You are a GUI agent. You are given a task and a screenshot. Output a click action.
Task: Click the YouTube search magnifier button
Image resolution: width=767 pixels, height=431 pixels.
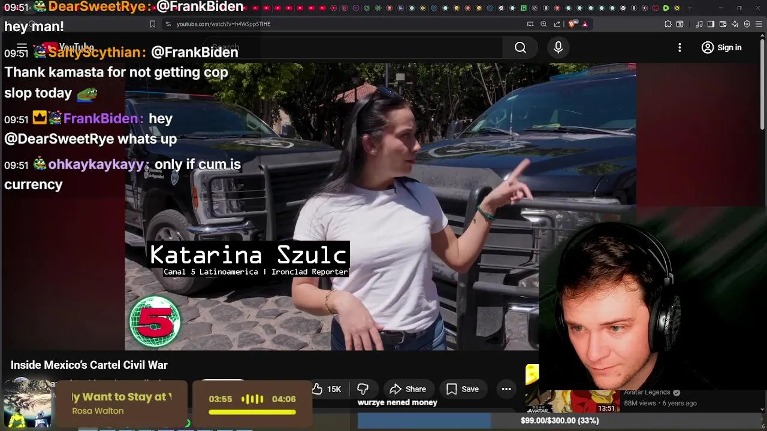[520, 47]
